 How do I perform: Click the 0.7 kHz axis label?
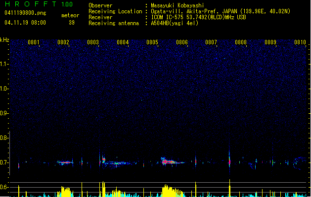pos(4,163)
